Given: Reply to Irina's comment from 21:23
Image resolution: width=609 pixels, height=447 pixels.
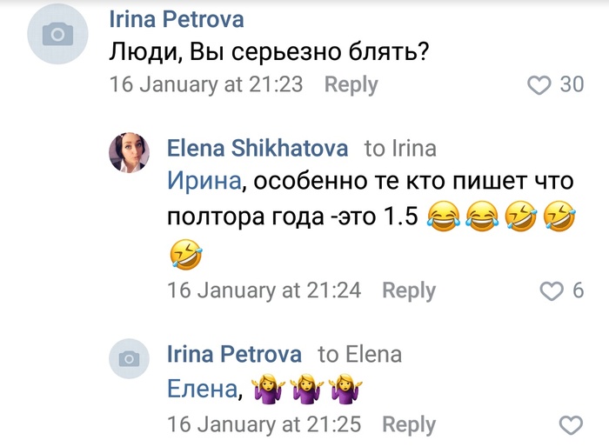Looking at the screenshot, I should [x=351, y=85].
